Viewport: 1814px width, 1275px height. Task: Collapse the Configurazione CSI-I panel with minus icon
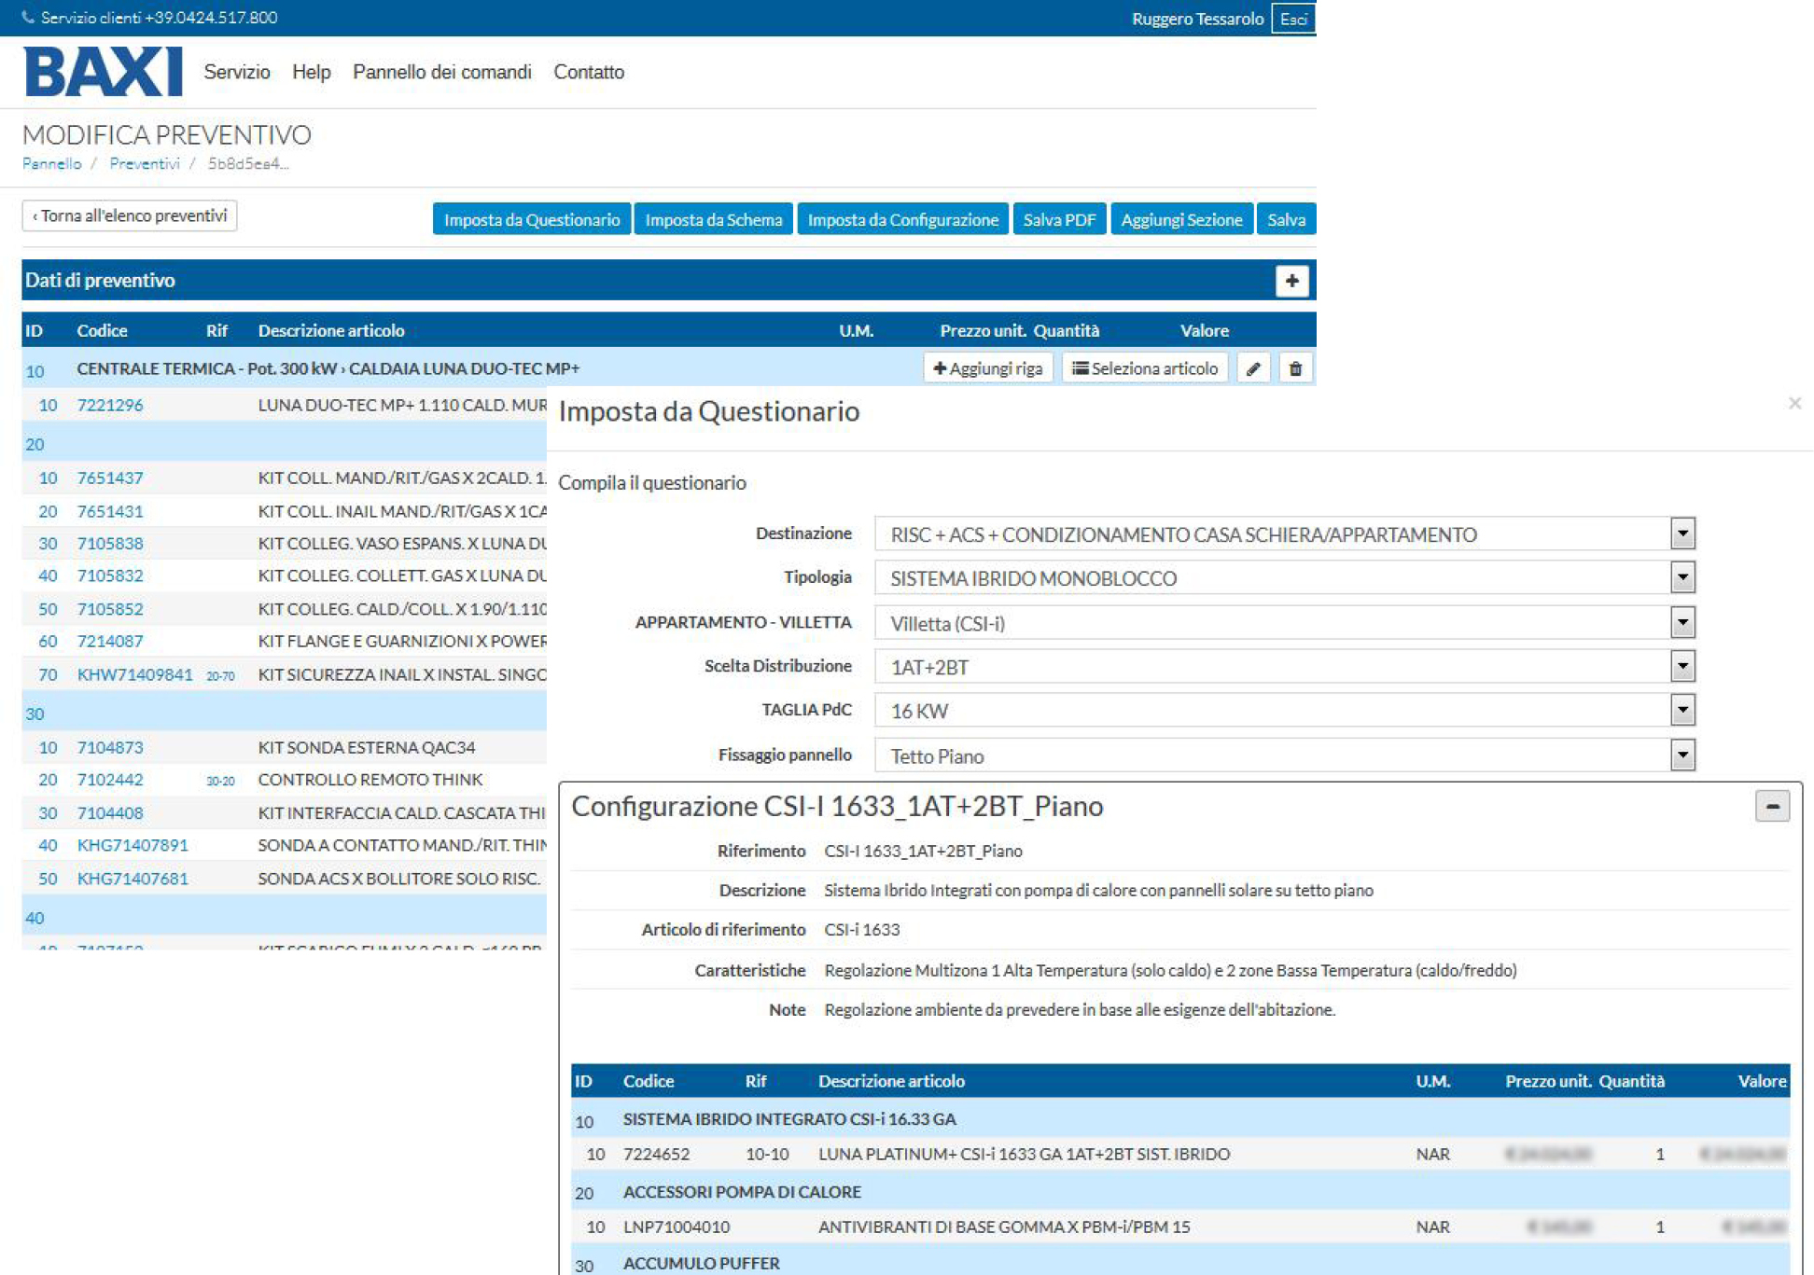pos(1771,806)
